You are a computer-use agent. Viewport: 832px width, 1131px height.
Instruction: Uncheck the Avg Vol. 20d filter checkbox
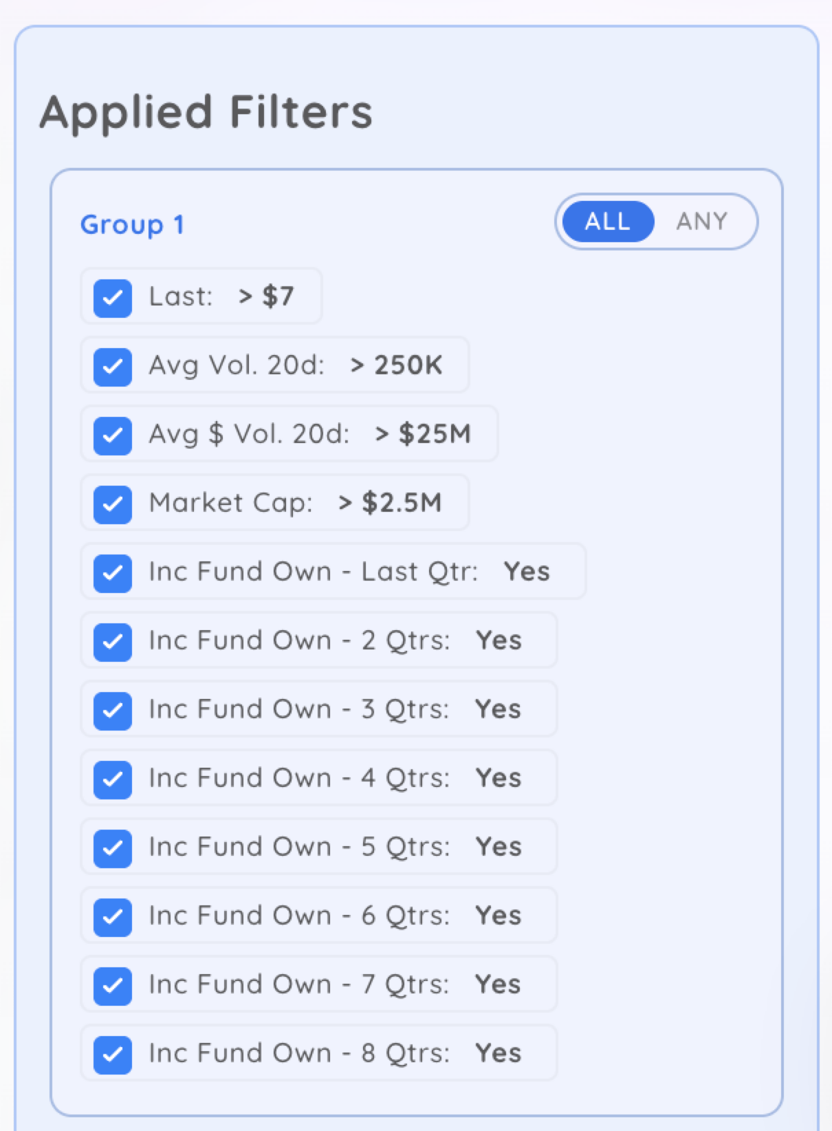pos(113,367)
